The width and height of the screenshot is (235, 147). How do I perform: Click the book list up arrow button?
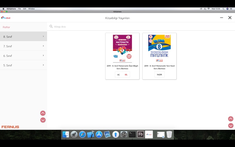(231, 119)
